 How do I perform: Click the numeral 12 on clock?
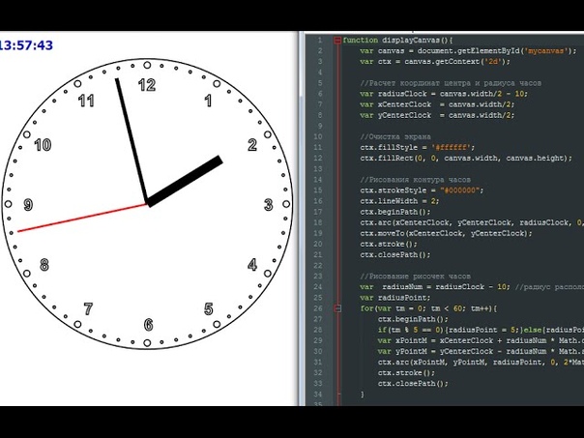147,85
